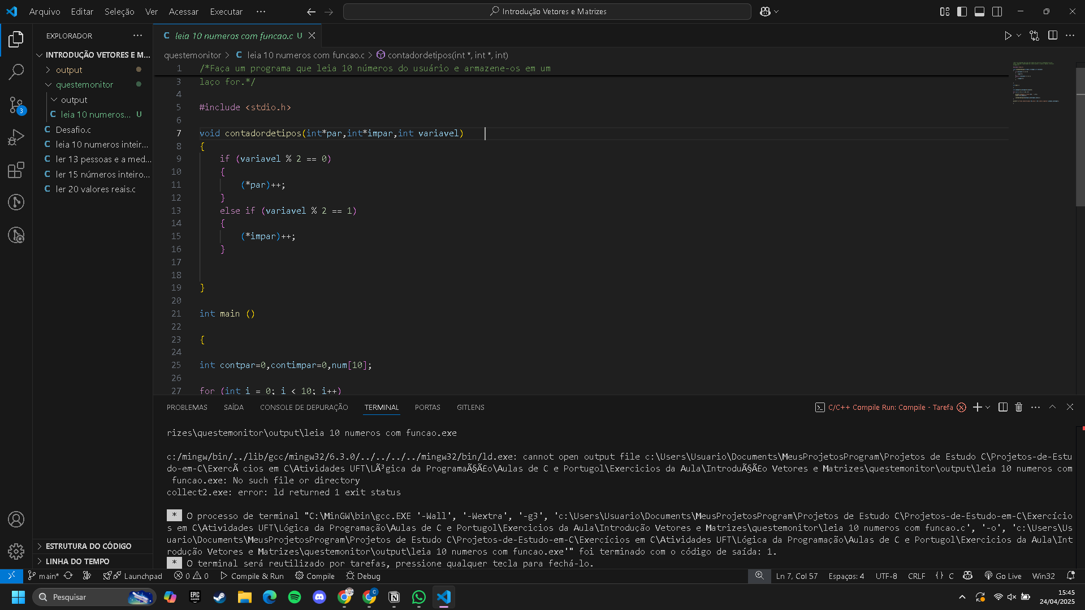Open the Extensions view
The height and width of the screenshot is (610, 1085).
tap(16, 170)
